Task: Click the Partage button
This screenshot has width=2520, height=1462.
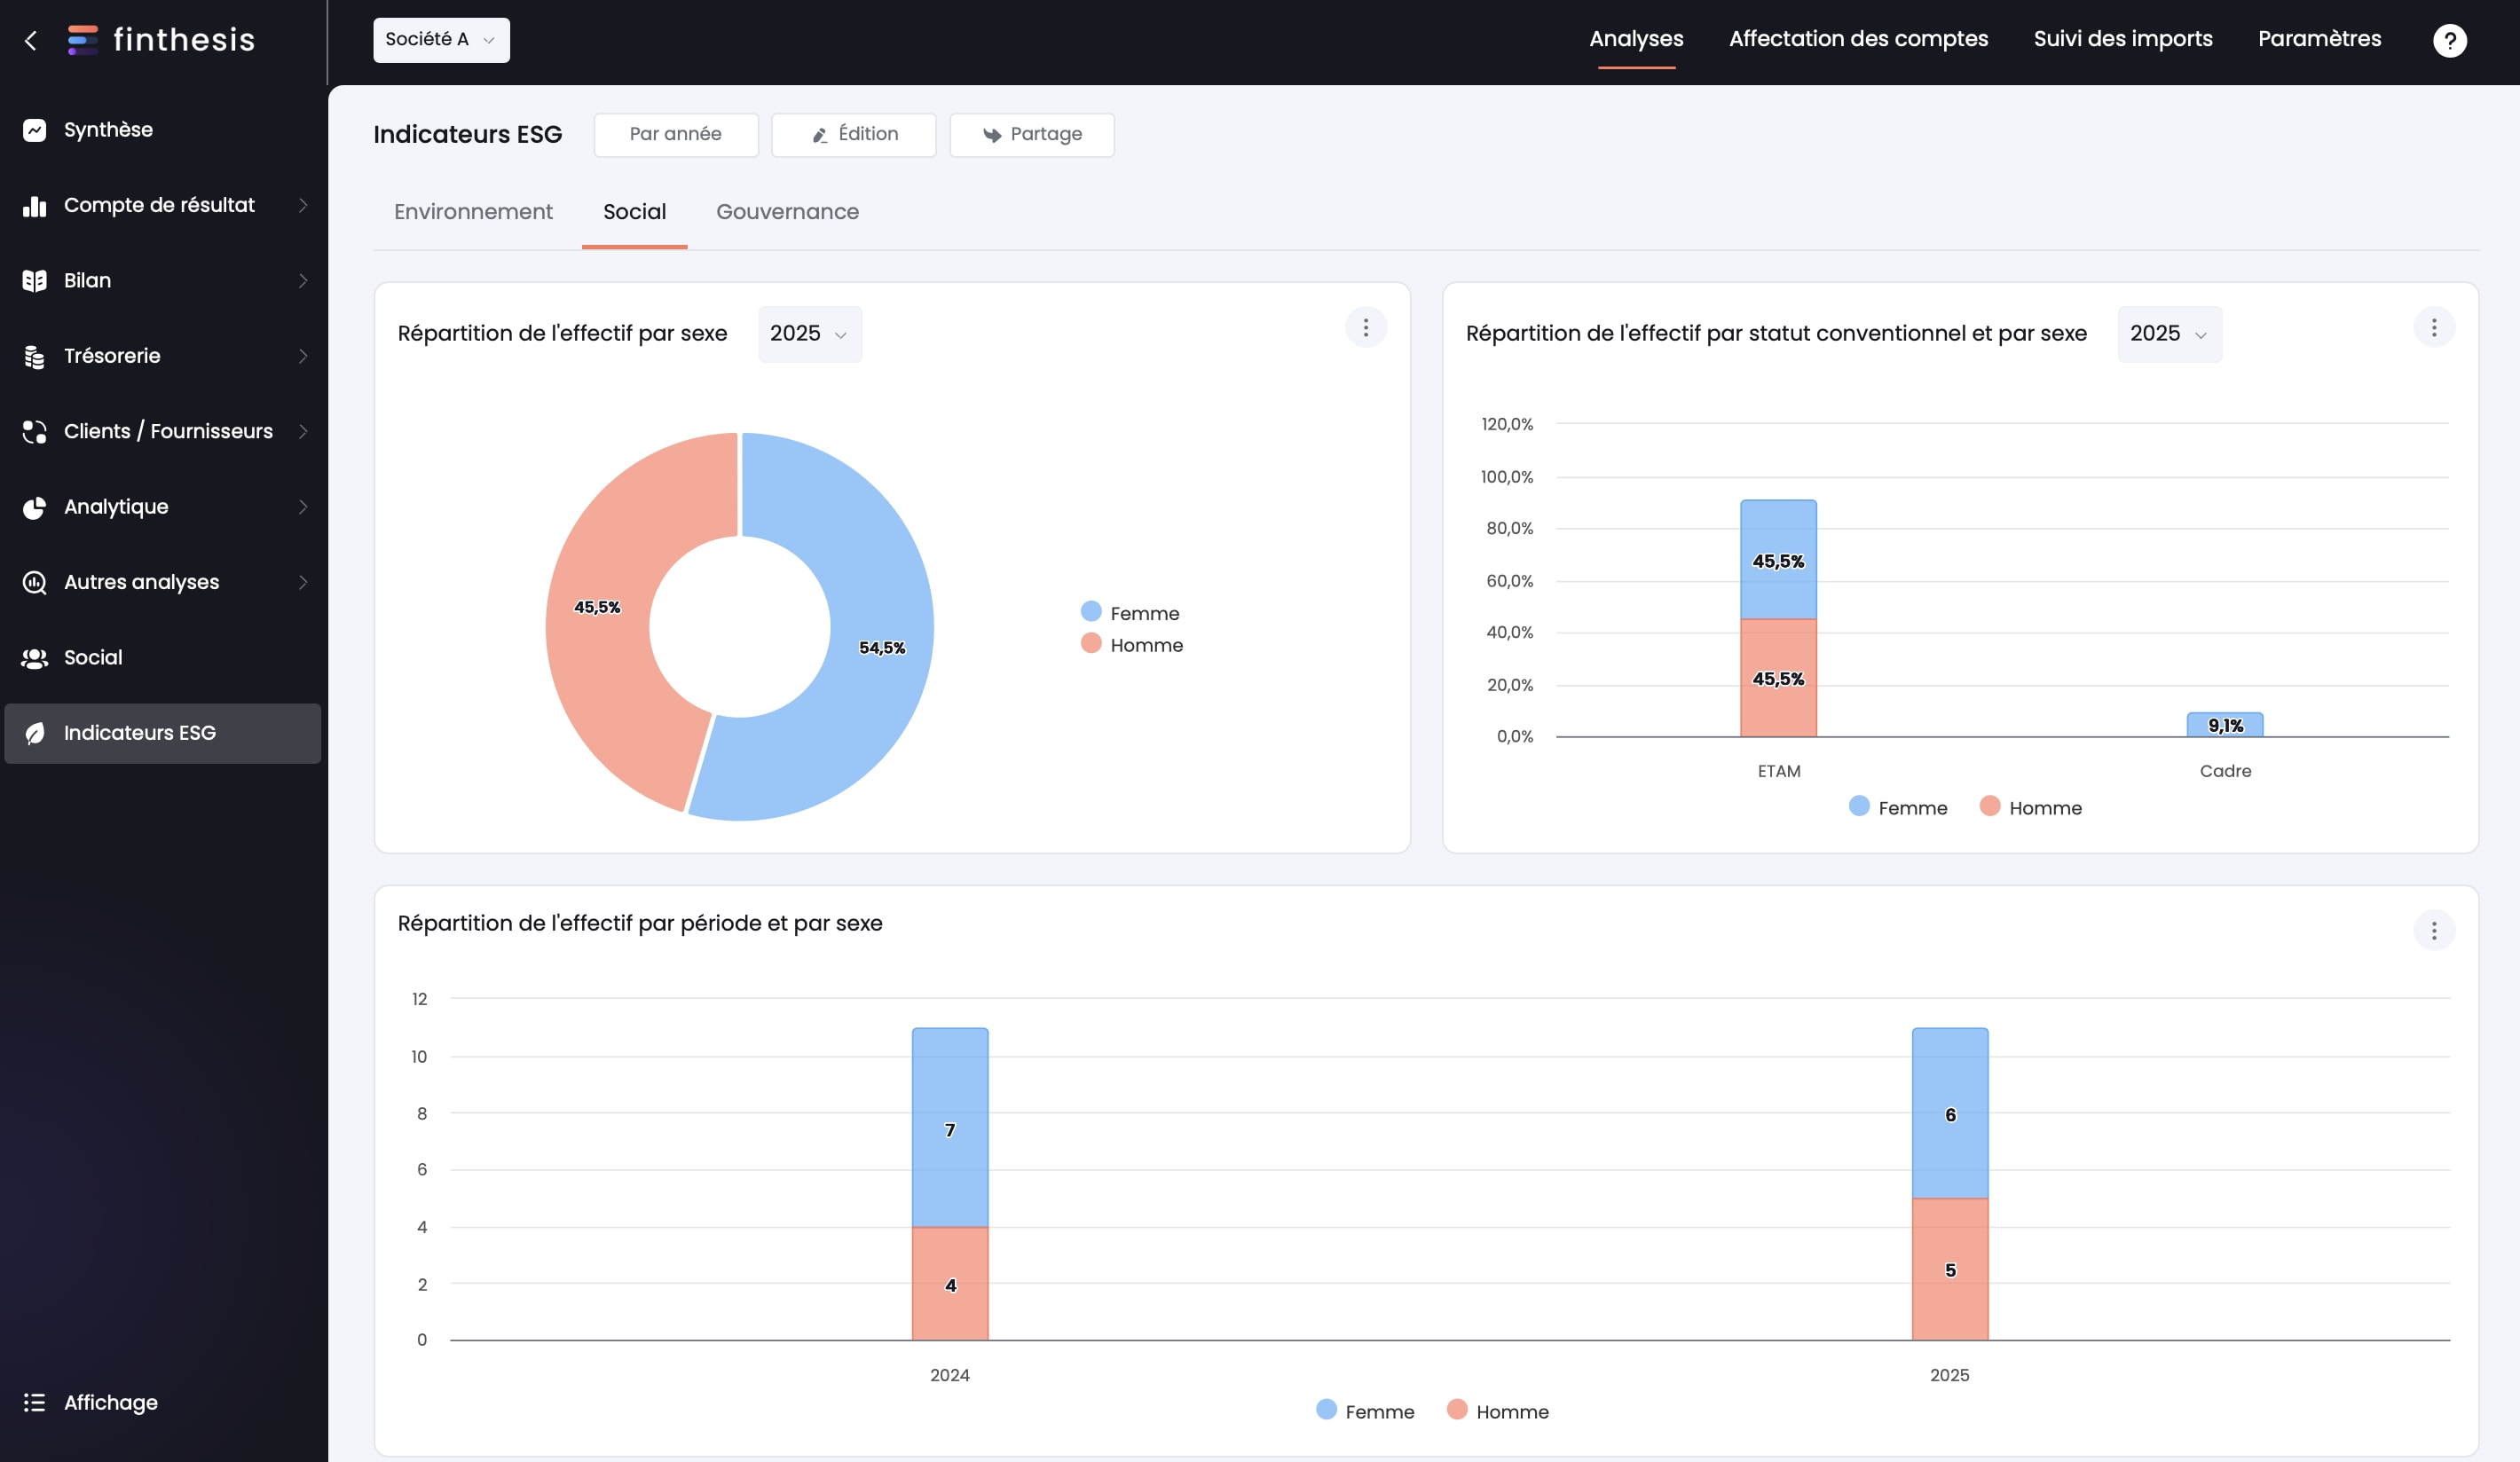Action: click(x=1031, y=135)
